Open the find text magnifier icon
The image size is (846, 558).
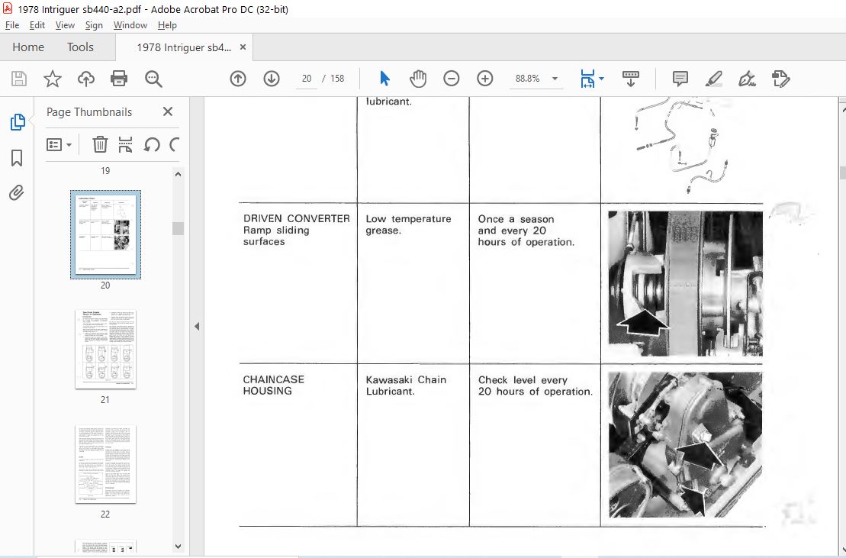pos(153,79)
